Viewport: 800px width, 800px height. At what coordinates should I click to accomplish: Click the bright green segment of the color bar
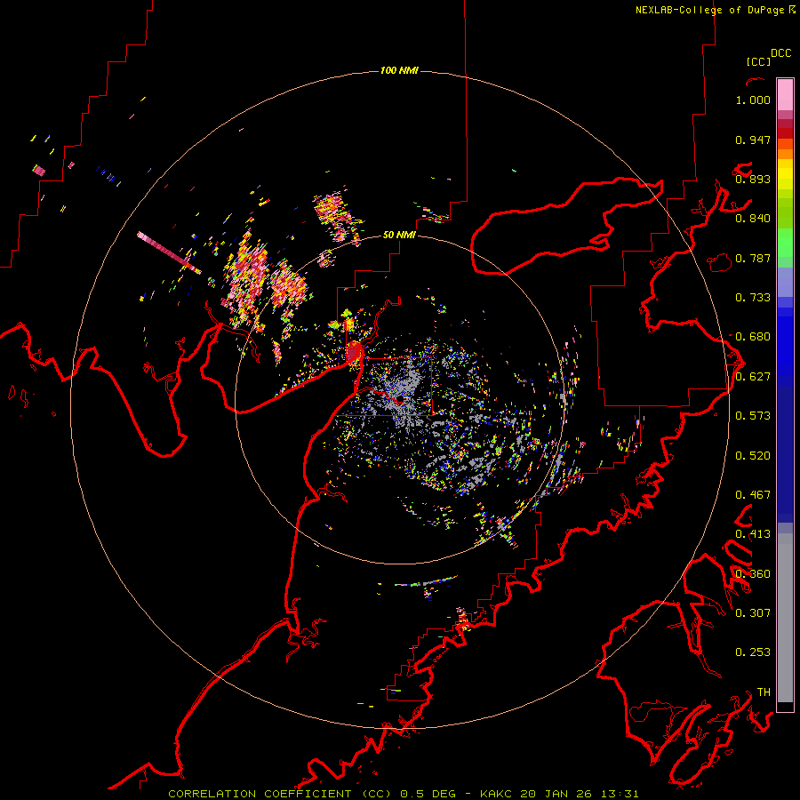[x=785, y=243]
